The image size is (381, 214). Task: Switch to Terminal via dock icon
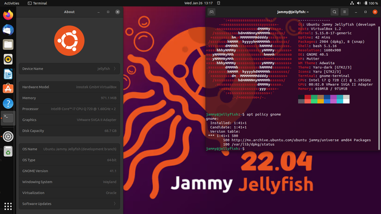[8, 118]
